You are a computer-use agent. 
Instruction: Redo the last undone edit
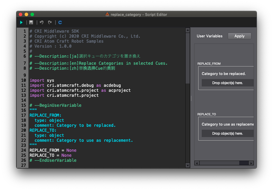point(50,23)
